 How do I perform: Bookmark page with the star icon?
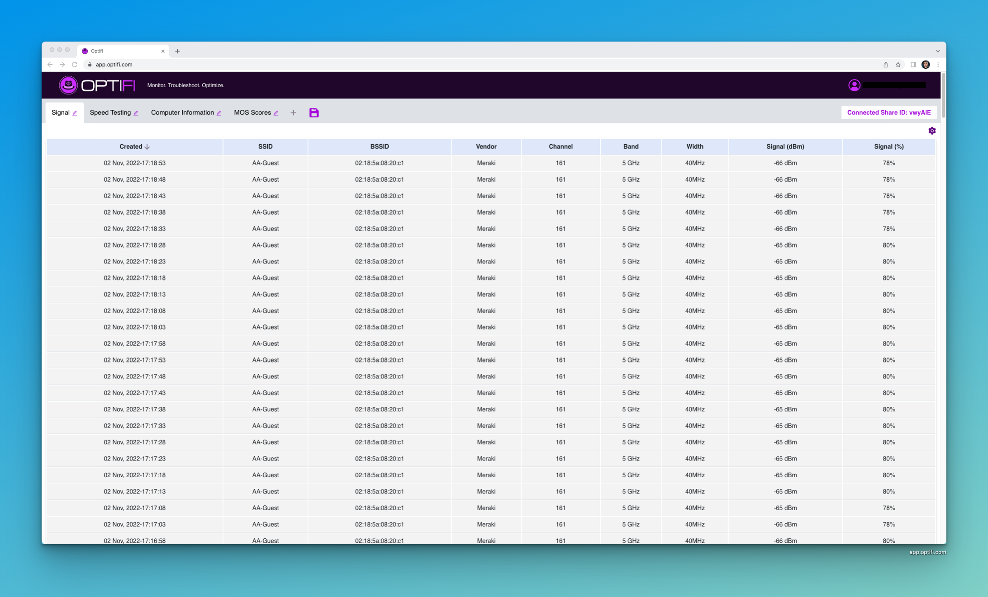click(x=898, y=65)
